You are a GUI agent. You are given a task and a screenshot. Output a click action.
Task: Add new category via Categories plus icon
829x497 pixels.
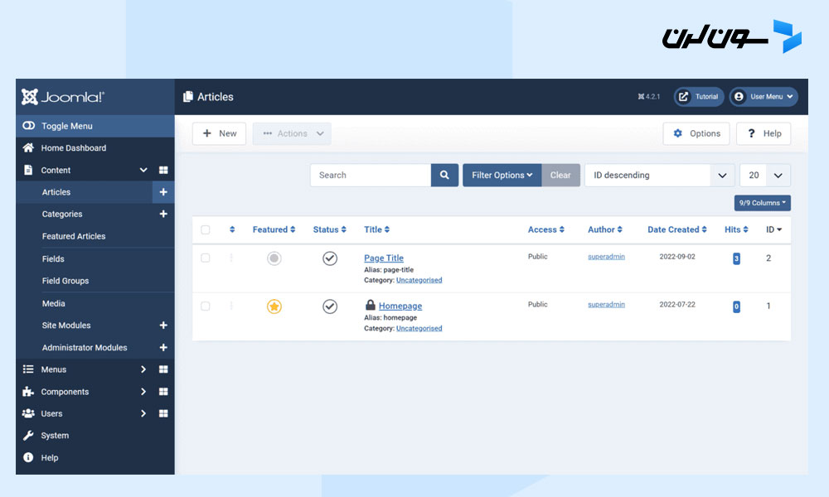(x=163, y=214)
